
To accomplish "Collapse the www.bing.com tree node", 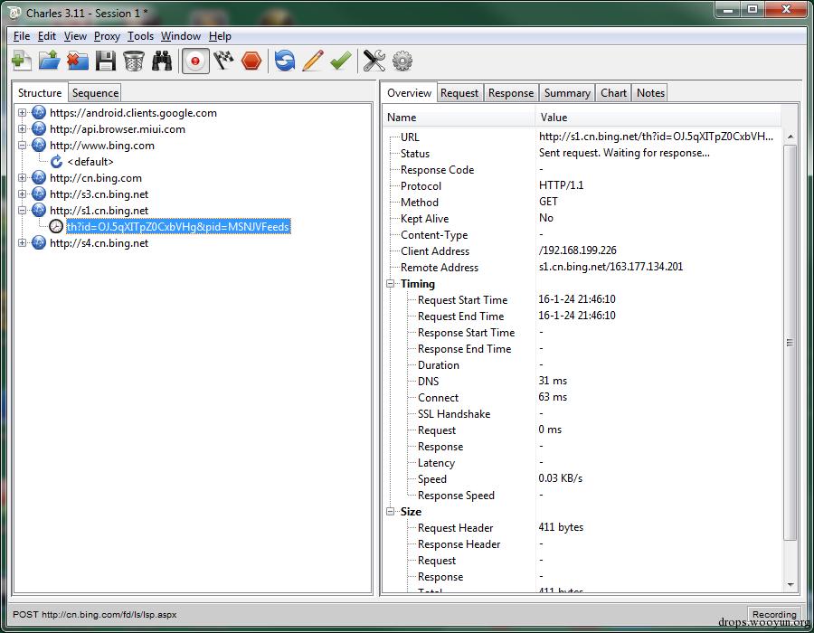I will point(23,146).
